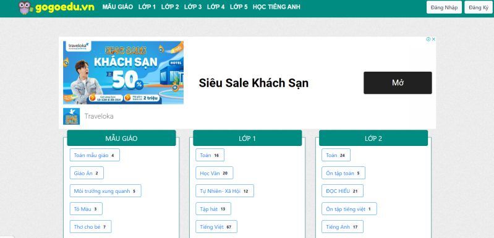494x238 pixels.
Task: Open Giáo Án category
Action: coord(87,173)
